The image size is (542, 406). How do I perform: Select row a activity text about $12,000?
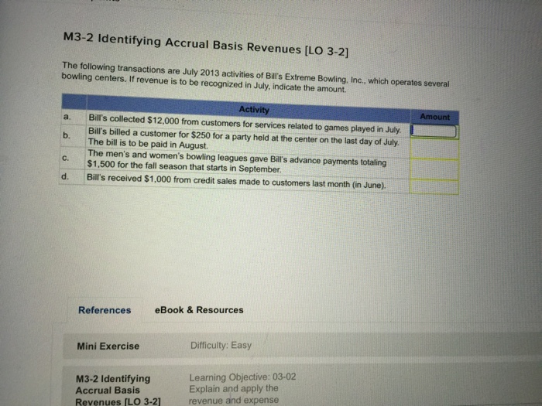point(245,124)
